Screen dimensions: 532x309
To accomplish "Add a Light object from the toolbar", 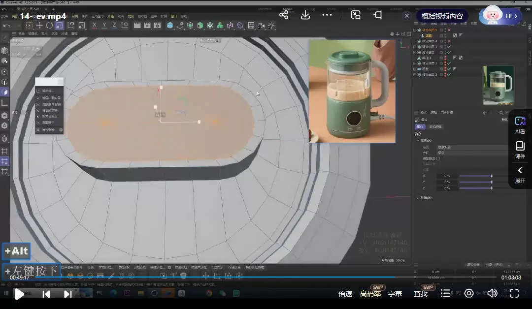I will click(271, 26).
